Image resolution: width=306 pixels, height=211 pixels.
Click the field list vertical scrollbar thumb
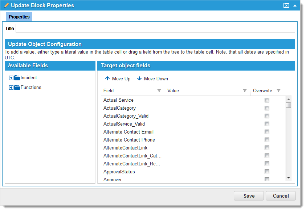[x=289, y=105]
